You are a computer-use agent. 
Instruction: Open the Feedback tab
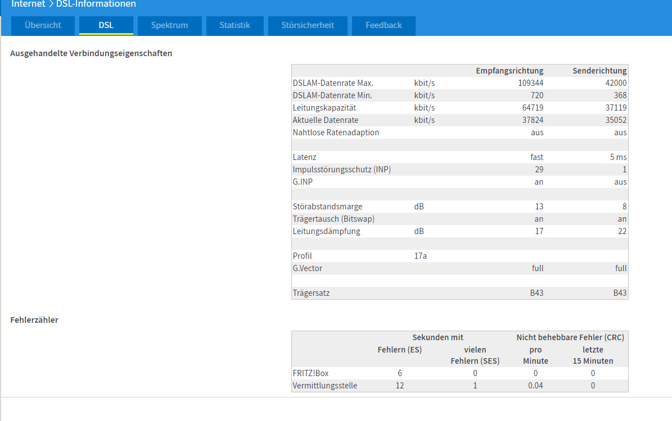click(x=384, y=25)
